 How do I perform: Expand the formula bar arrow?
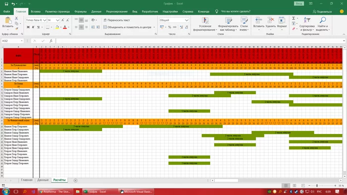(x=344, y=41)
